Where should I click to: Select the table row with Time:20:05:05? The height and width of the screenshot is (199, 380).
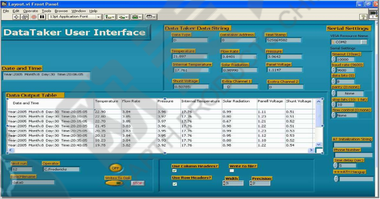tap(161, 111)
